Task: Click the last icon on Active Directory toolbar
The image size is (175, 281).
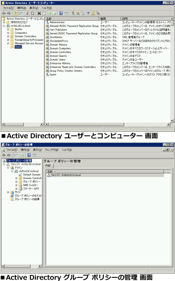Action: click(98, 13)
